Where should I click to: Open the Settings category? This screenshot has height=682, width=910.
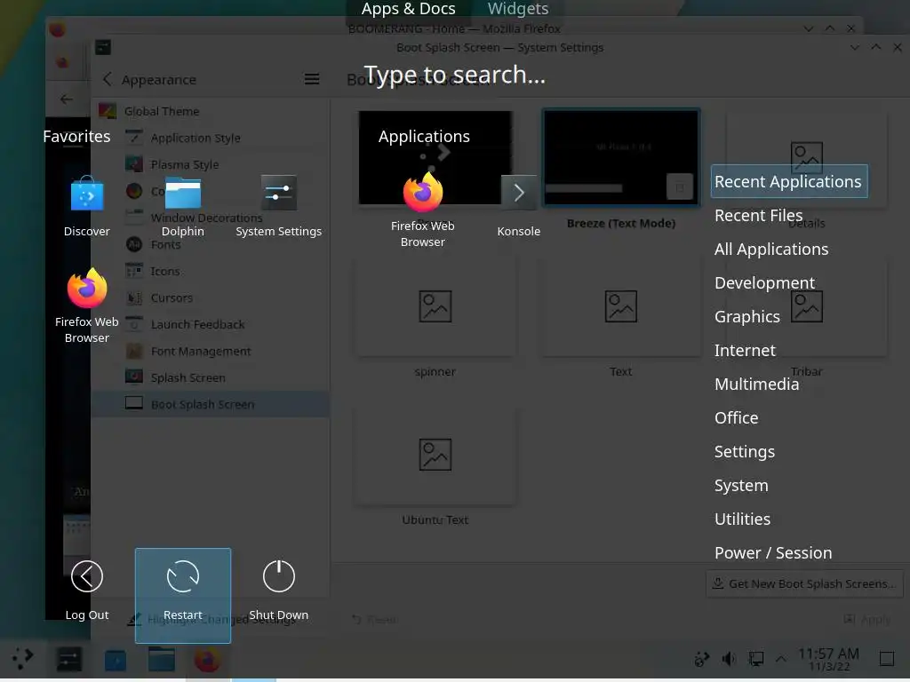[744, 451]
